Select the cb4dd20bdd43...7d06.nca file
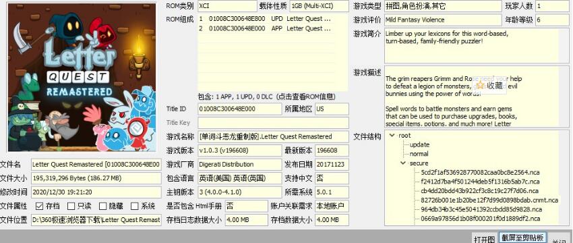Screen dimensions: 573x243 479,190
